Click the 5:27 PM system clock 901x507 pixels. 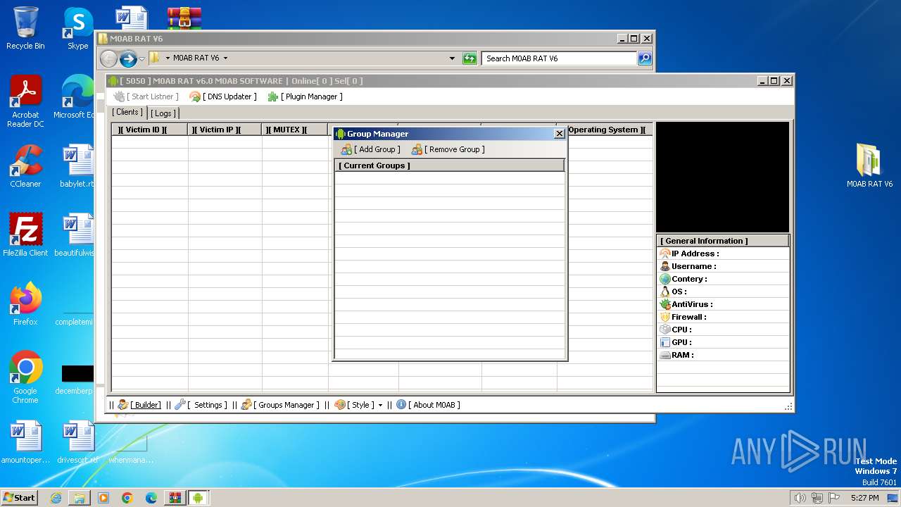pos(864,498)
